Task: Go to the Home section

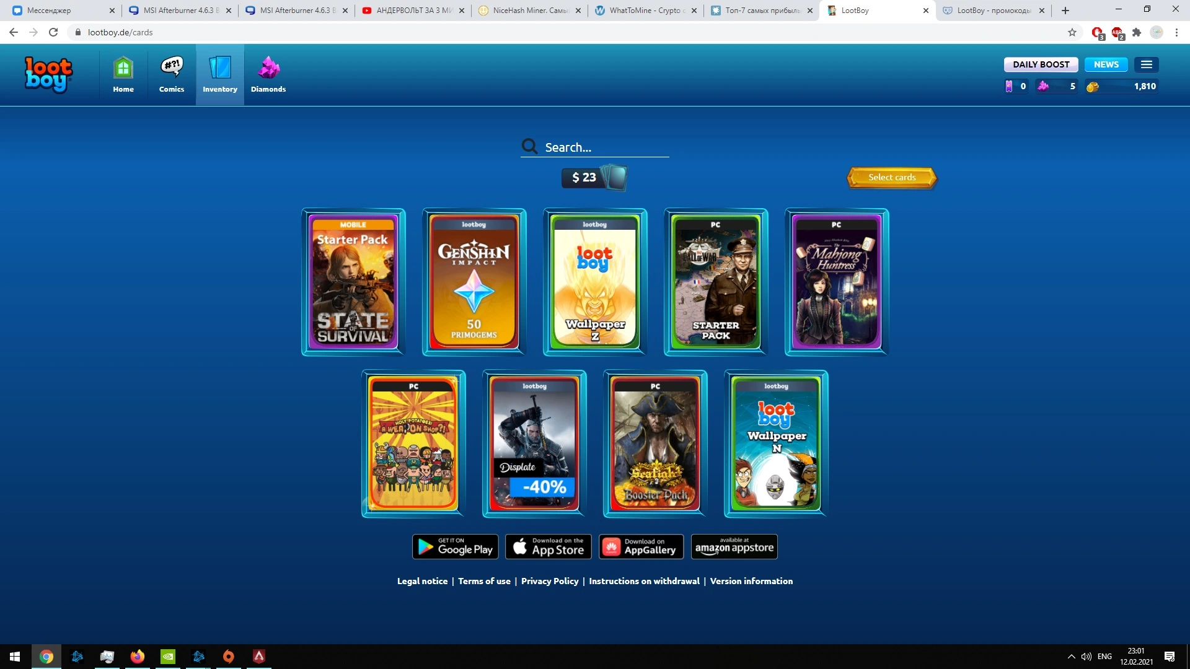Action: [123, 75]
